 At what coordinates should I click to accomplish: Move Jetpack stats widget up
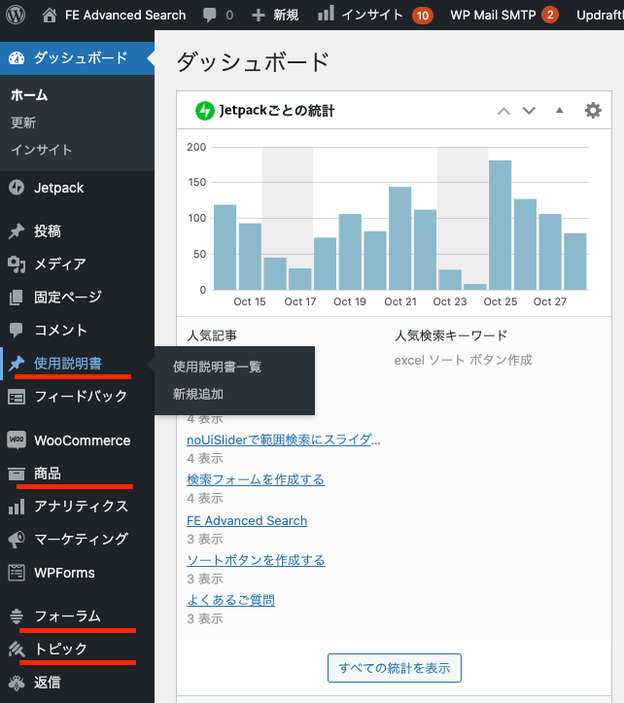point(503,111)
